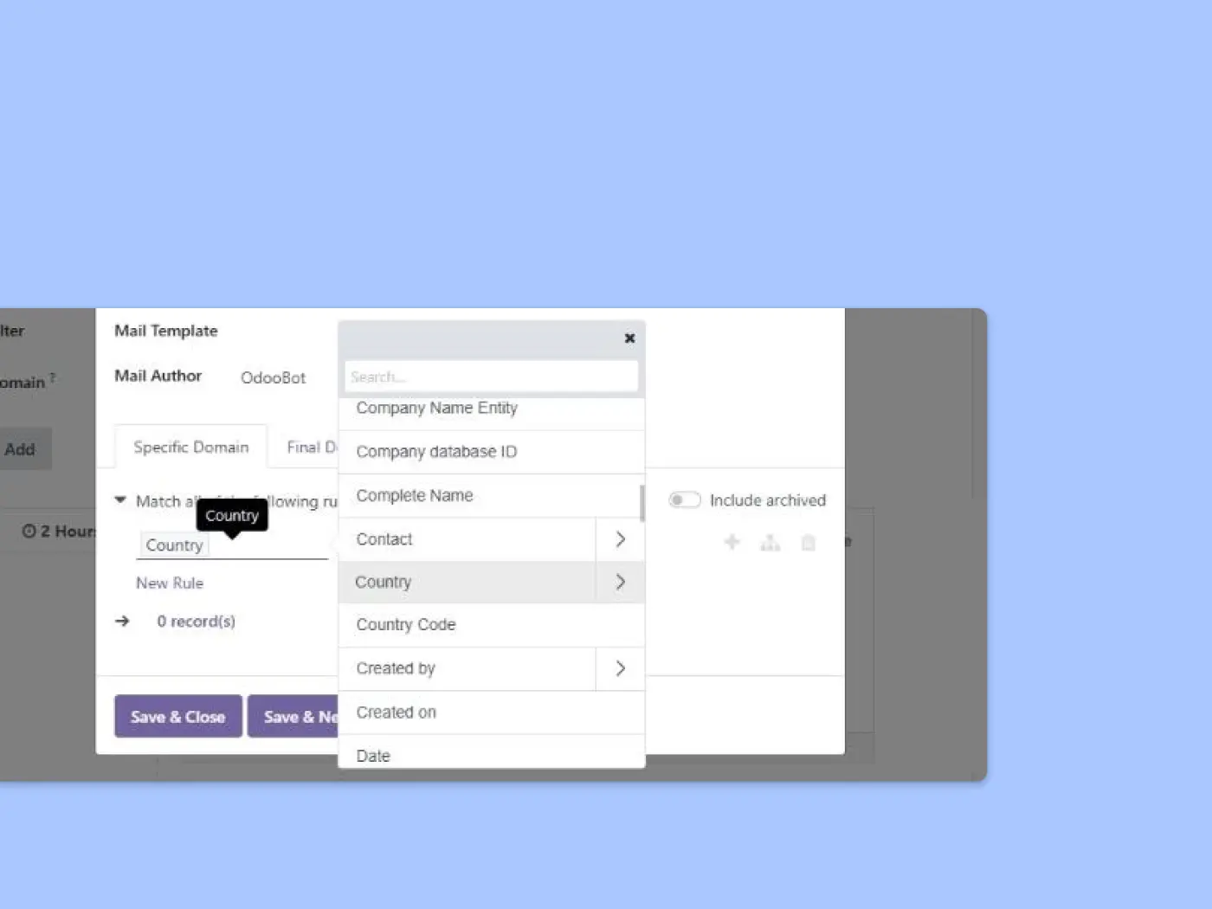Close the field selector popup
This screenshot has width=1212, height=909.
point(629,338)
